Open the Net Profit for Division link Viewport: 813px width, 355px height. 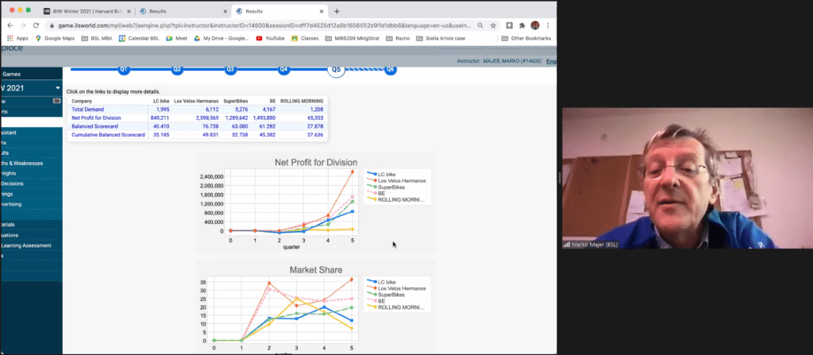[x=96, y=118]
